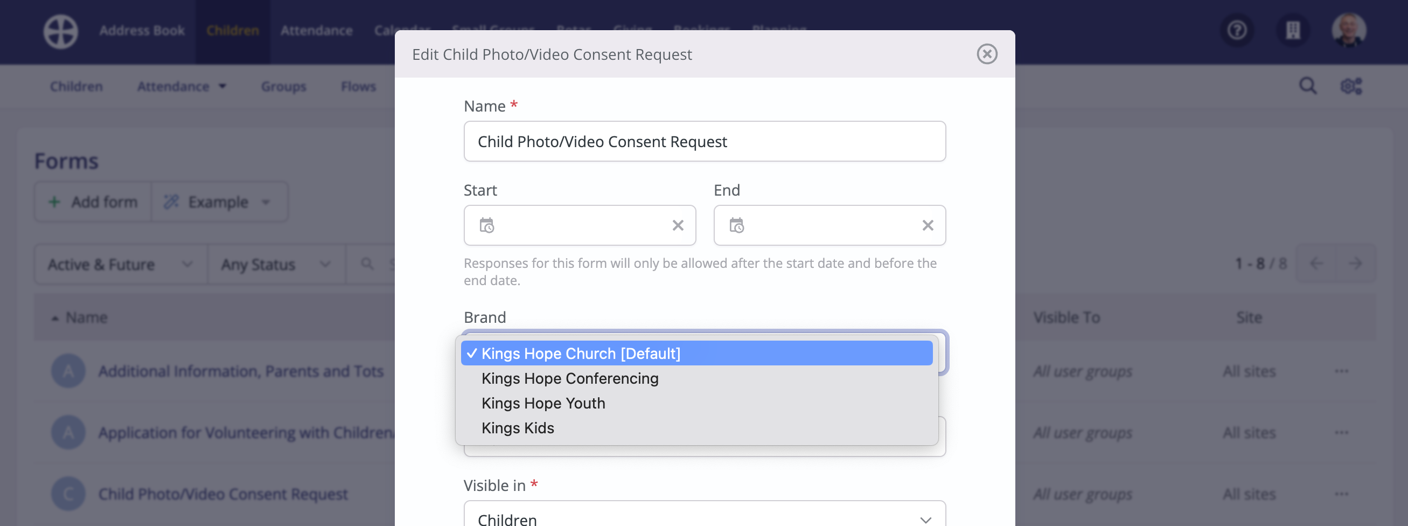Open Child Photo/Video Consent Request form link
Screen dimensions: 1408x526
tap(223, 494)
